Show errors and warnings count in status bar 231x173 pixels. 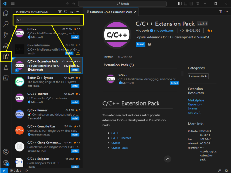pos(16,171)
